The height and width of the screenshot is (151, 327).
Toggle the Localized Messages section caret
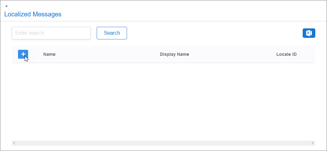click(x=6, y=6)
